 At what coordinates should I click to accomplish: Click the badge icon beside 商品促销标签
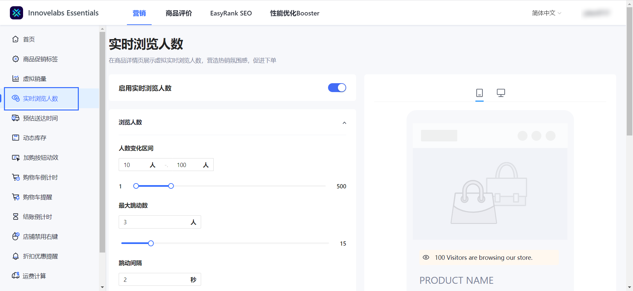tap(15, 59)
